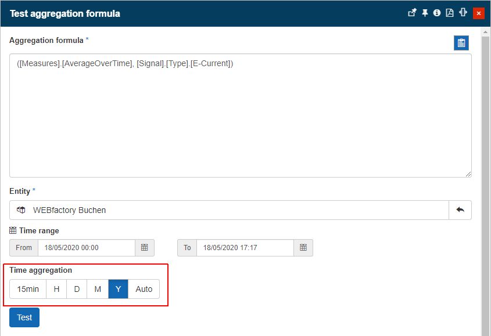Pin the dialog with the pushpin icon
Image resolution: width=491 pixels, height=336 pixels.
(425, 13)
